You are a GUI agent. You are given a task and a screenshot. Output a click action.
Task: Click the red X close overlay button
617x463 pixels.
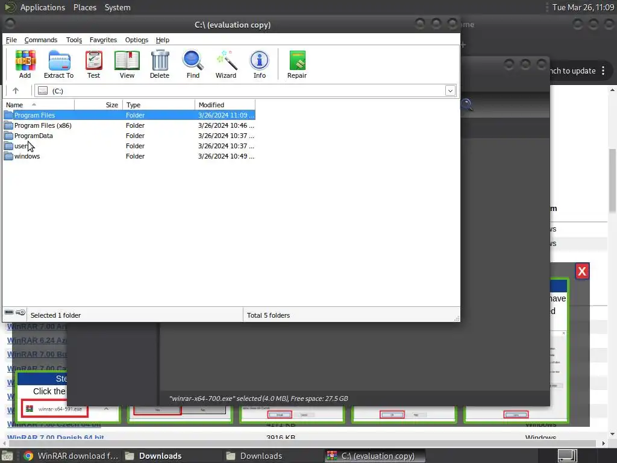click(582, 271)
